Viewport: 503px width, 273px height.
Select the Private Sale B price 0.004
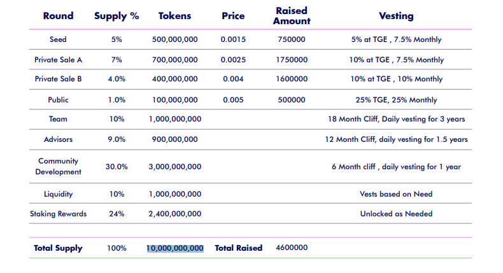(233, 79)
